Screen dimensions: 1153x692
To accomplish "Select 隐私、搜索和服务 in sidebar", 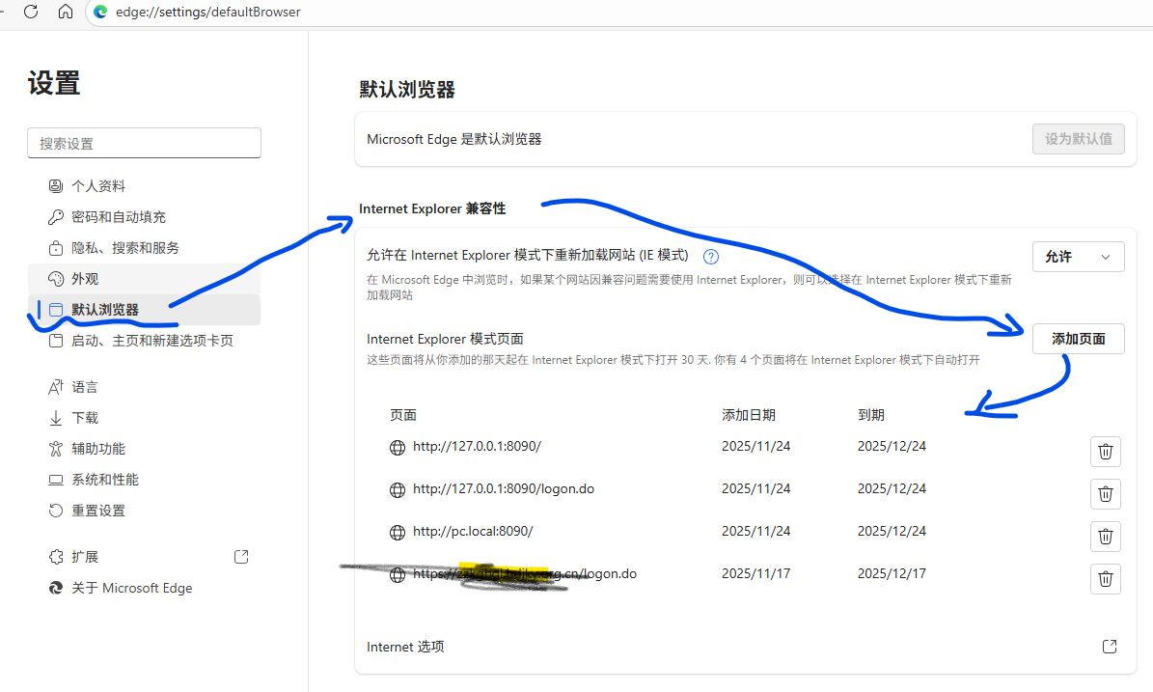I will coord(124,248).
